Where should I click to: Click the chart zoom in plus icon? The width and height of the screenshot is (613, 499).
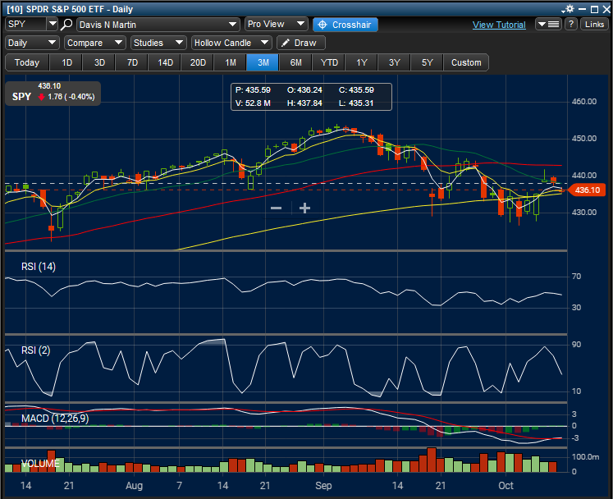[x=304, y=208]
